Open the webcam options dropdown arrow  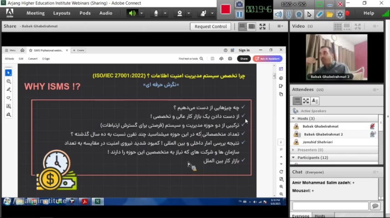click(189, 13)
